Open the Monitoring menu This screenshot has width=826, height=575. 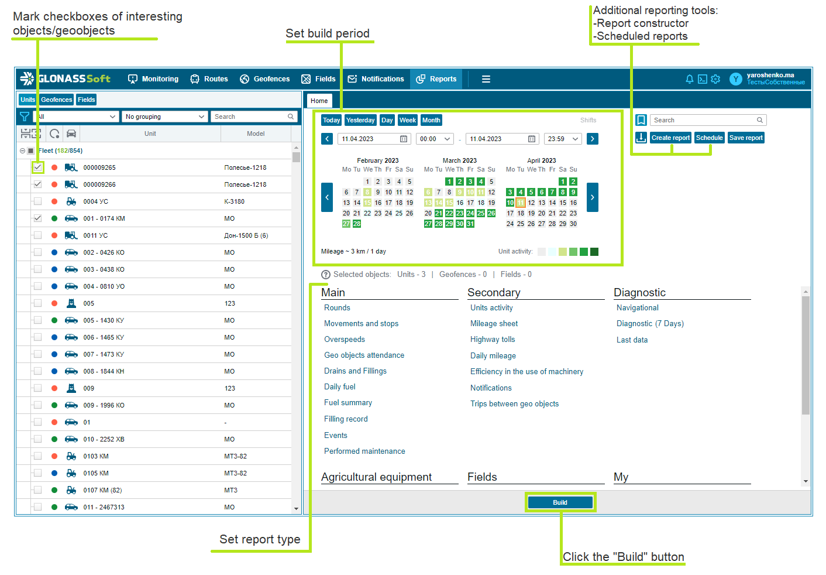[x=153, y=79]
